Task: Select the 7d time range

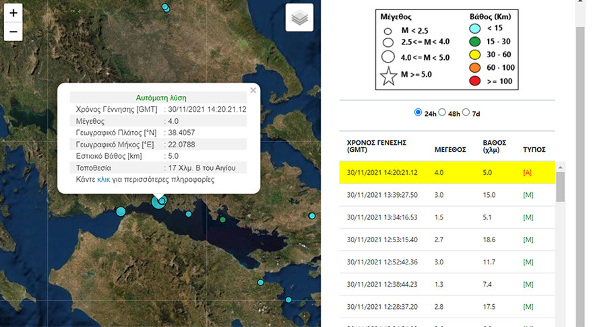Action: pos(466,113)
